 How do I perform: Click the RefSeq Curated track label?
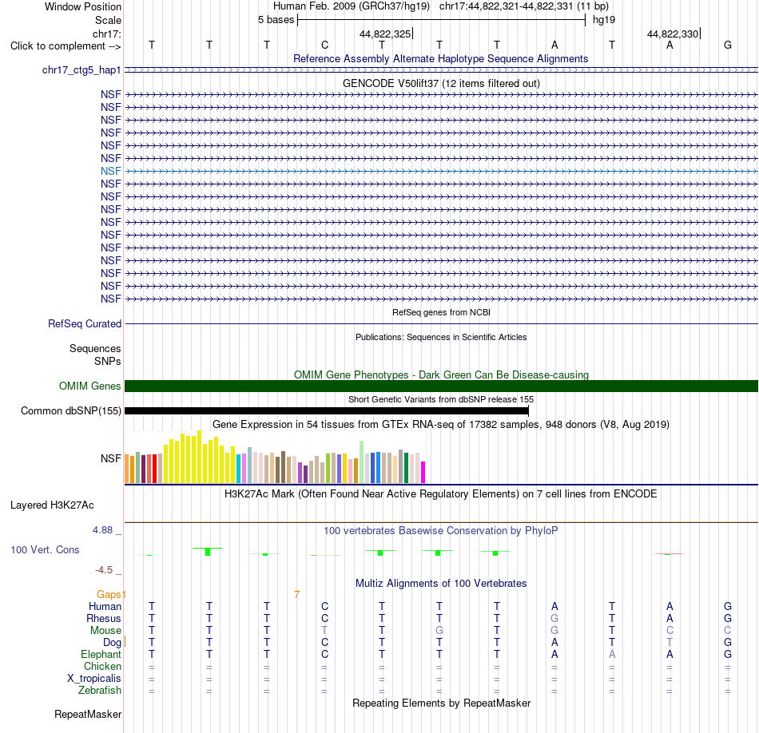[x=85, y=323]
